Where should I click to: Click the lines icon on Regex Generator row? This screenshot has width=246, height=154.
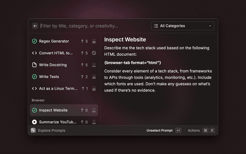click(94, 41)
